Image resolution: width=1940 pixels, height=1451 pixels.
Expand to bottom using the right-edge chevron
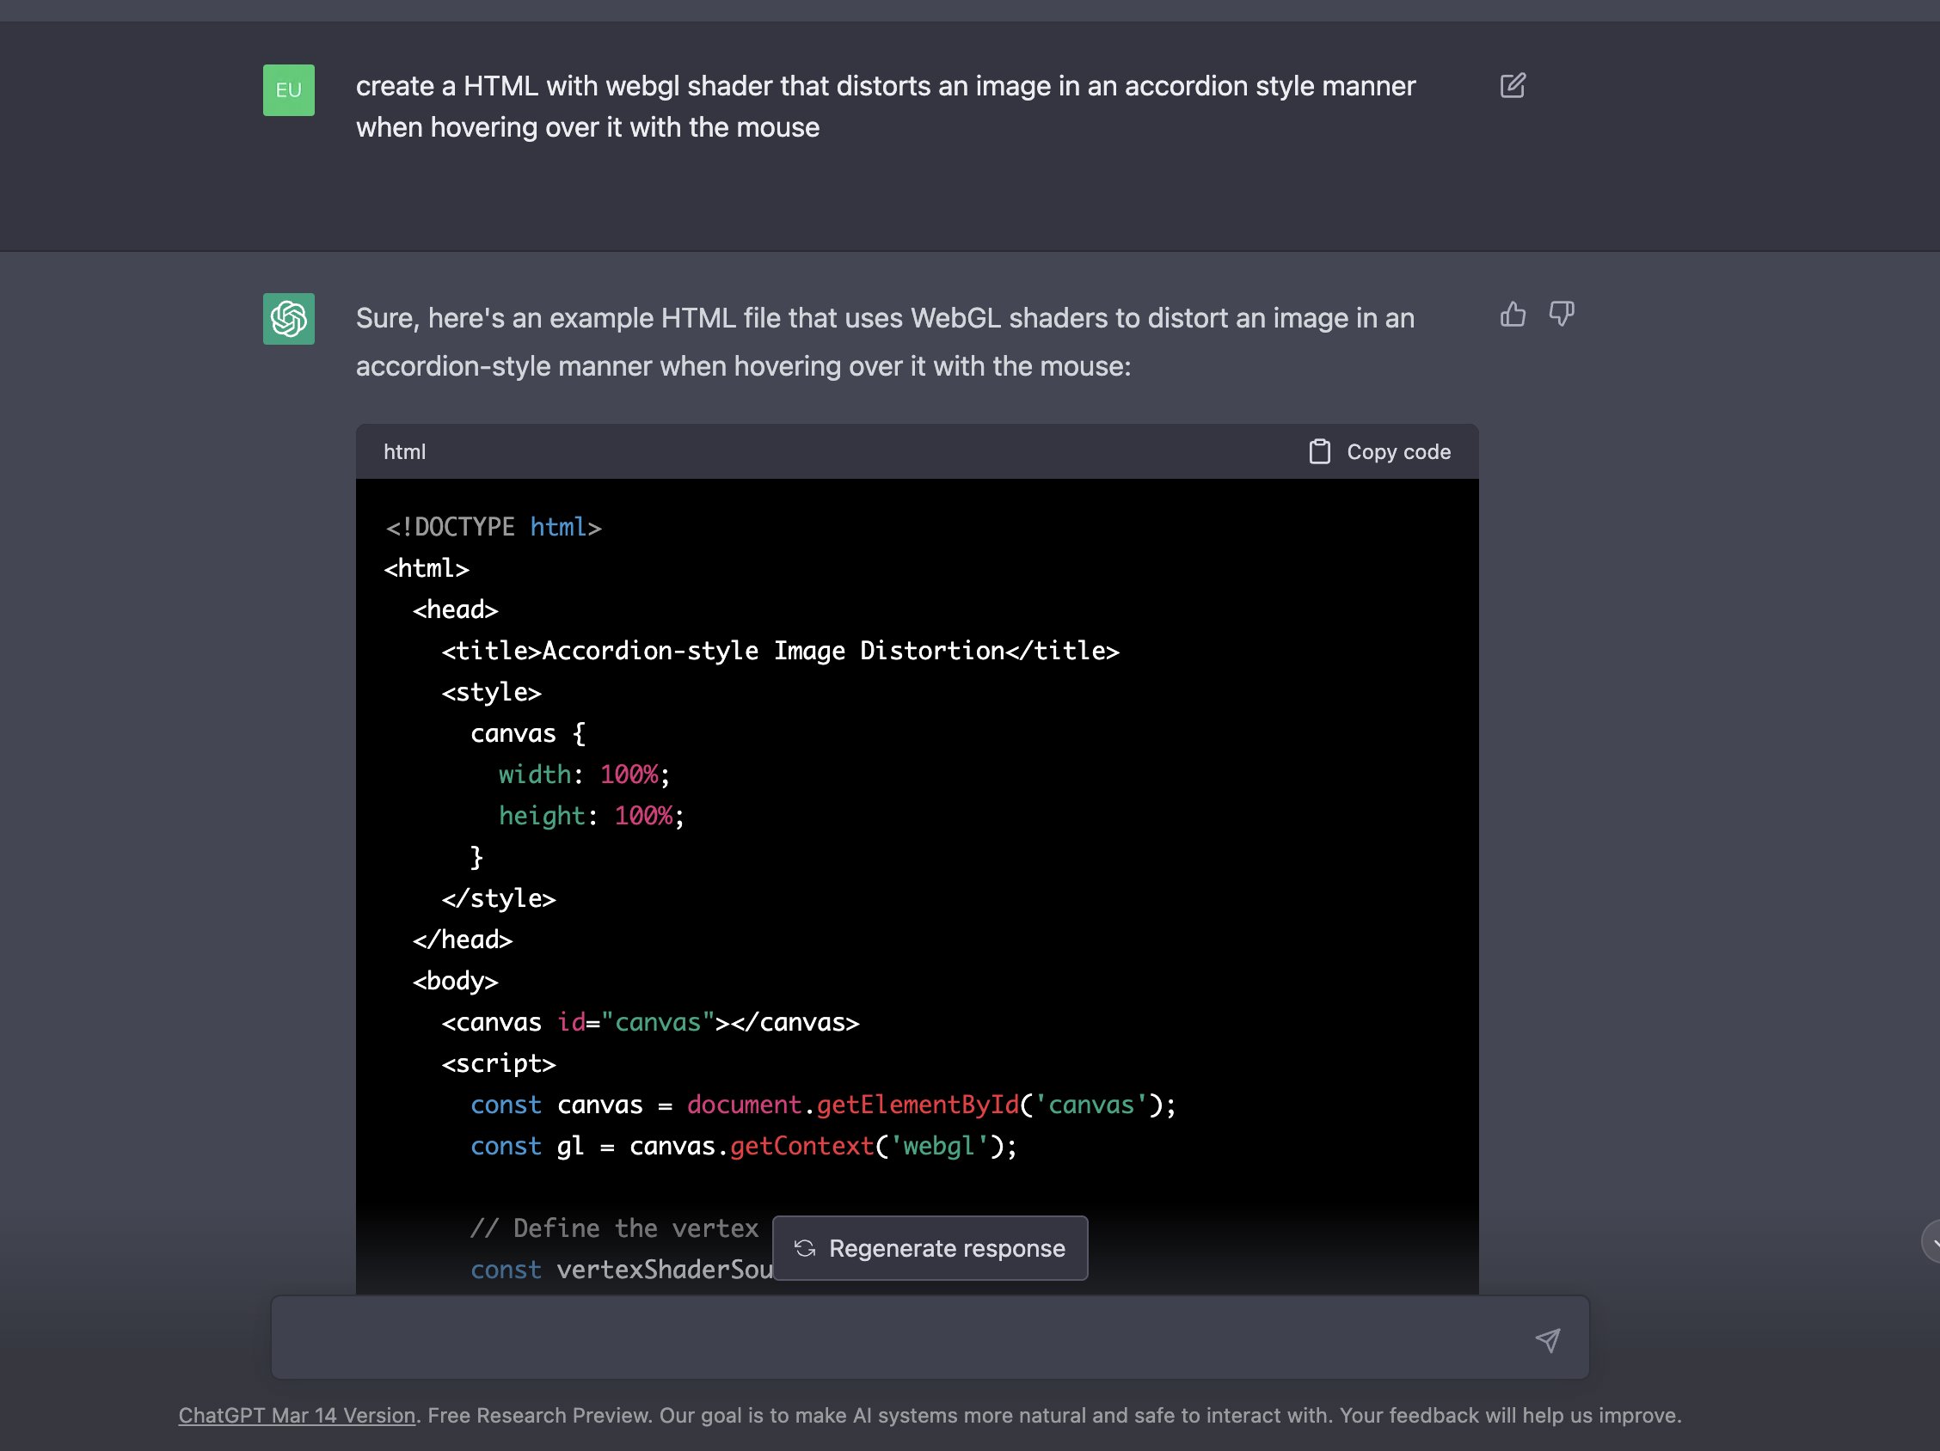coord(1932,1242)
